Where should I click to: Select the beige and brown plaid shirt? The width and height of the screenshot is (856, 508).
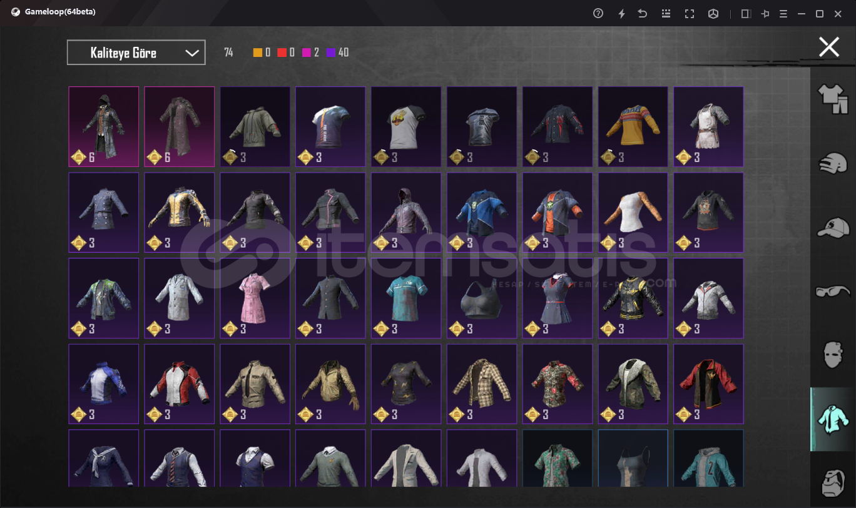[x=482, y=384]
